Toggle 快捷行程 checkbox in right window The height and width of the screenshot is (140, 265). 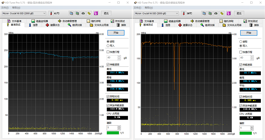click(241, 52)
